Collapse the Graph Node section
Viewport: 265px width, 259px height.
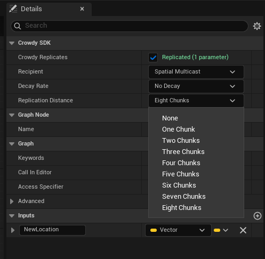tap(12, 115)
